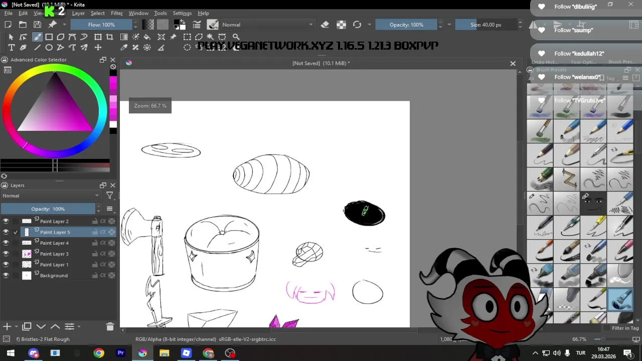Move layer up with arrow button
The height and width of the screenshot is (361, 642).
[55, 327]
